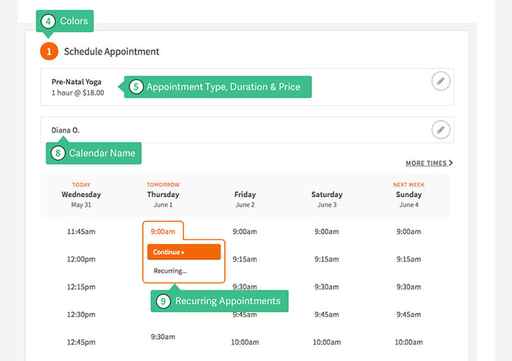
Task: Click the Friday June 2 column header
Action: click(x=245, y=200)
